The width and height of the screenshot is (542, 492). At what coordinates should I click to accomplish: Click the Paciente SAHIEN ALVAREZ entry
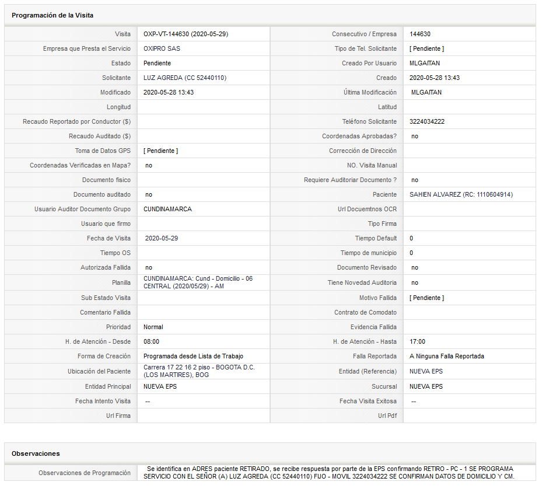461,194
